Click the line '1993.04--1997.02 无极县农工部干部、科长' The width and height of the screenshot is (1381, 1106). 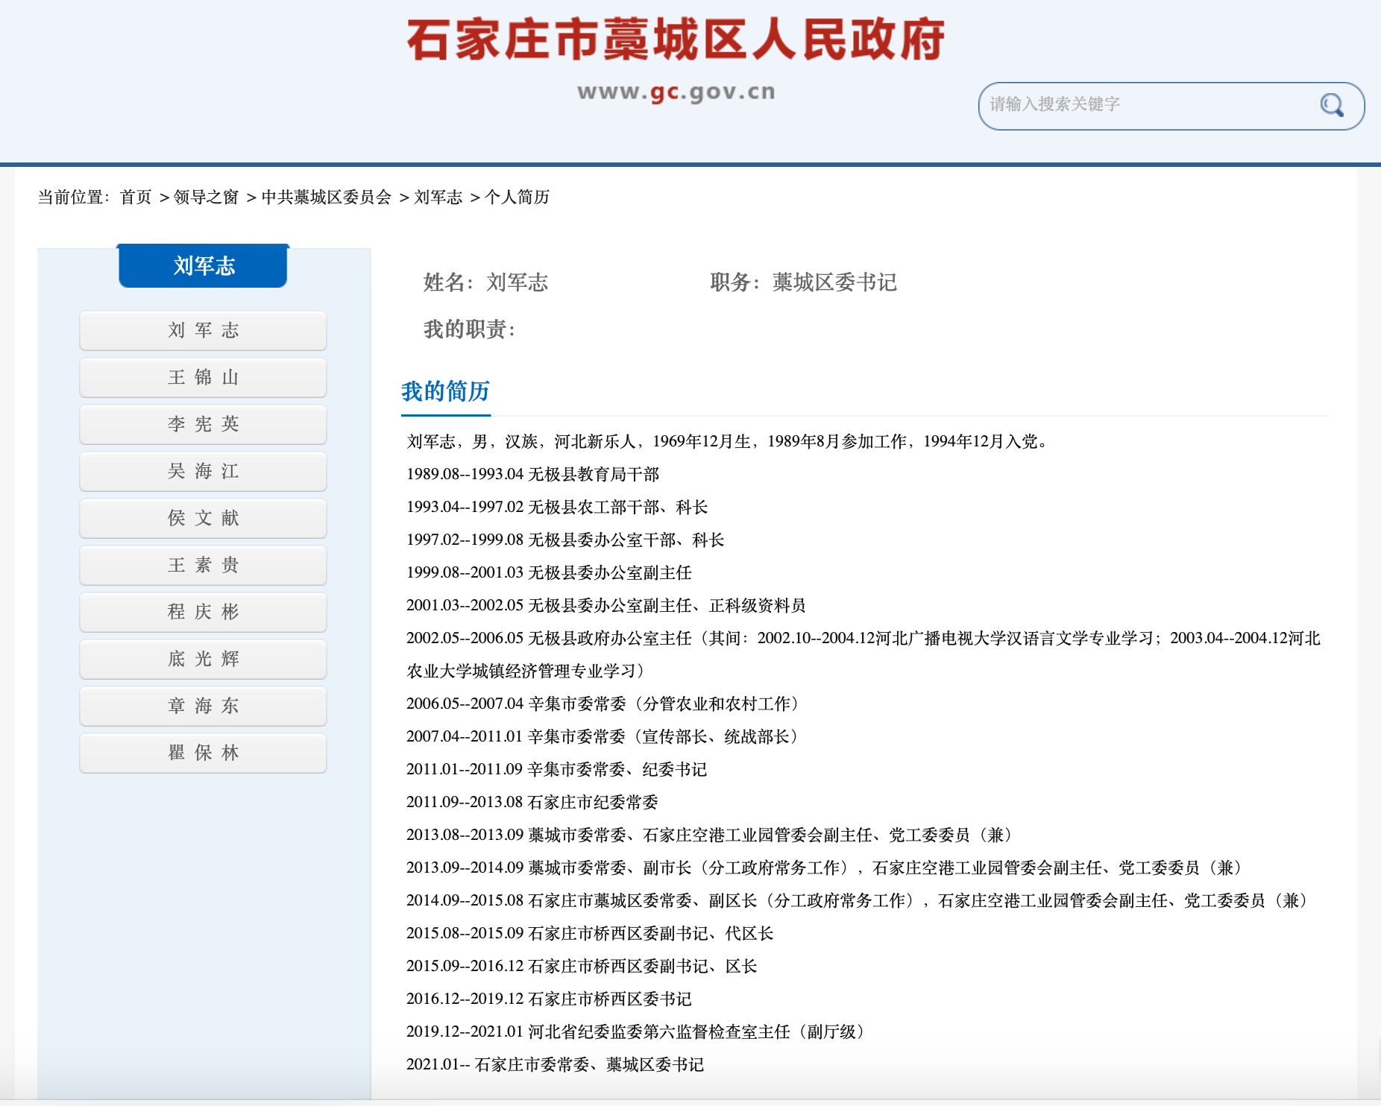point(557,507)
